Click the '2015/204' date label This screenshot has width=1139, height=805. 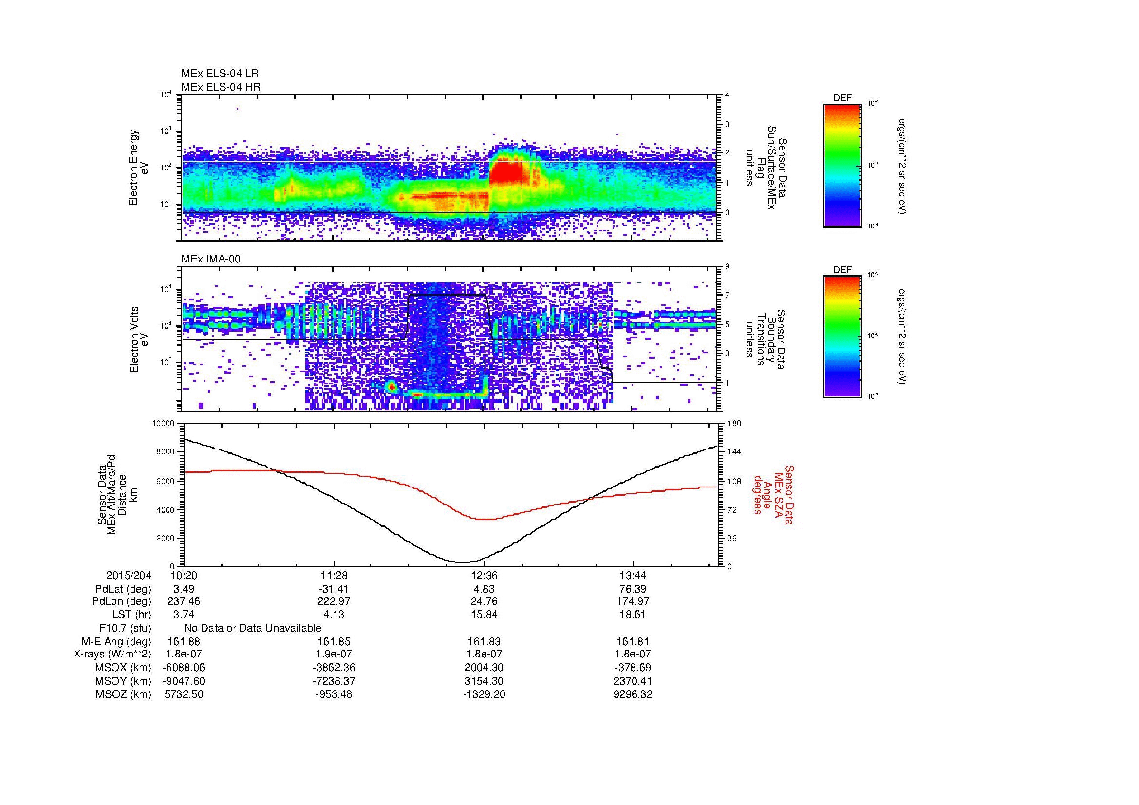(129, 575)
